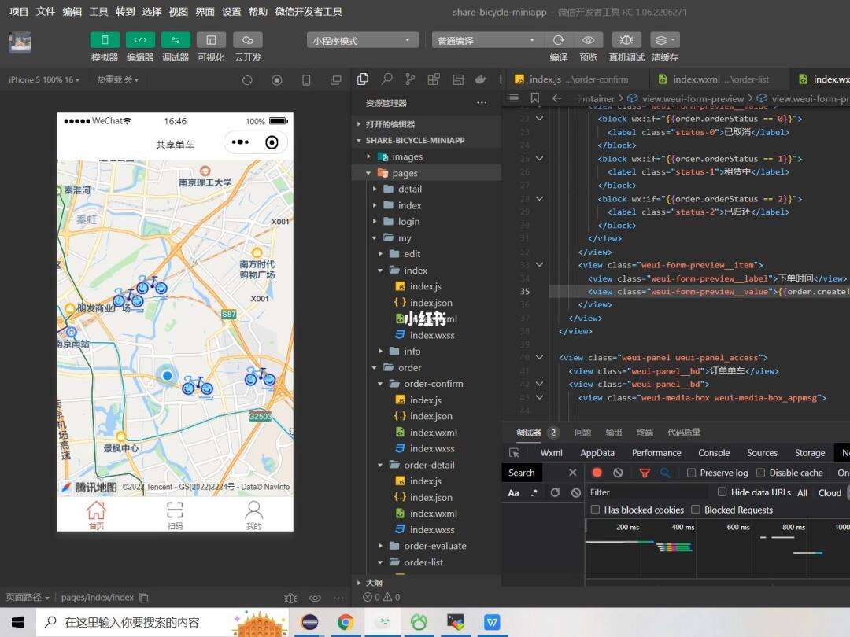Image resolution: width=850 pixels, height=637 pixels.
Task: Click the preview (预览) eye icon
Action: [x=588, y=40]
